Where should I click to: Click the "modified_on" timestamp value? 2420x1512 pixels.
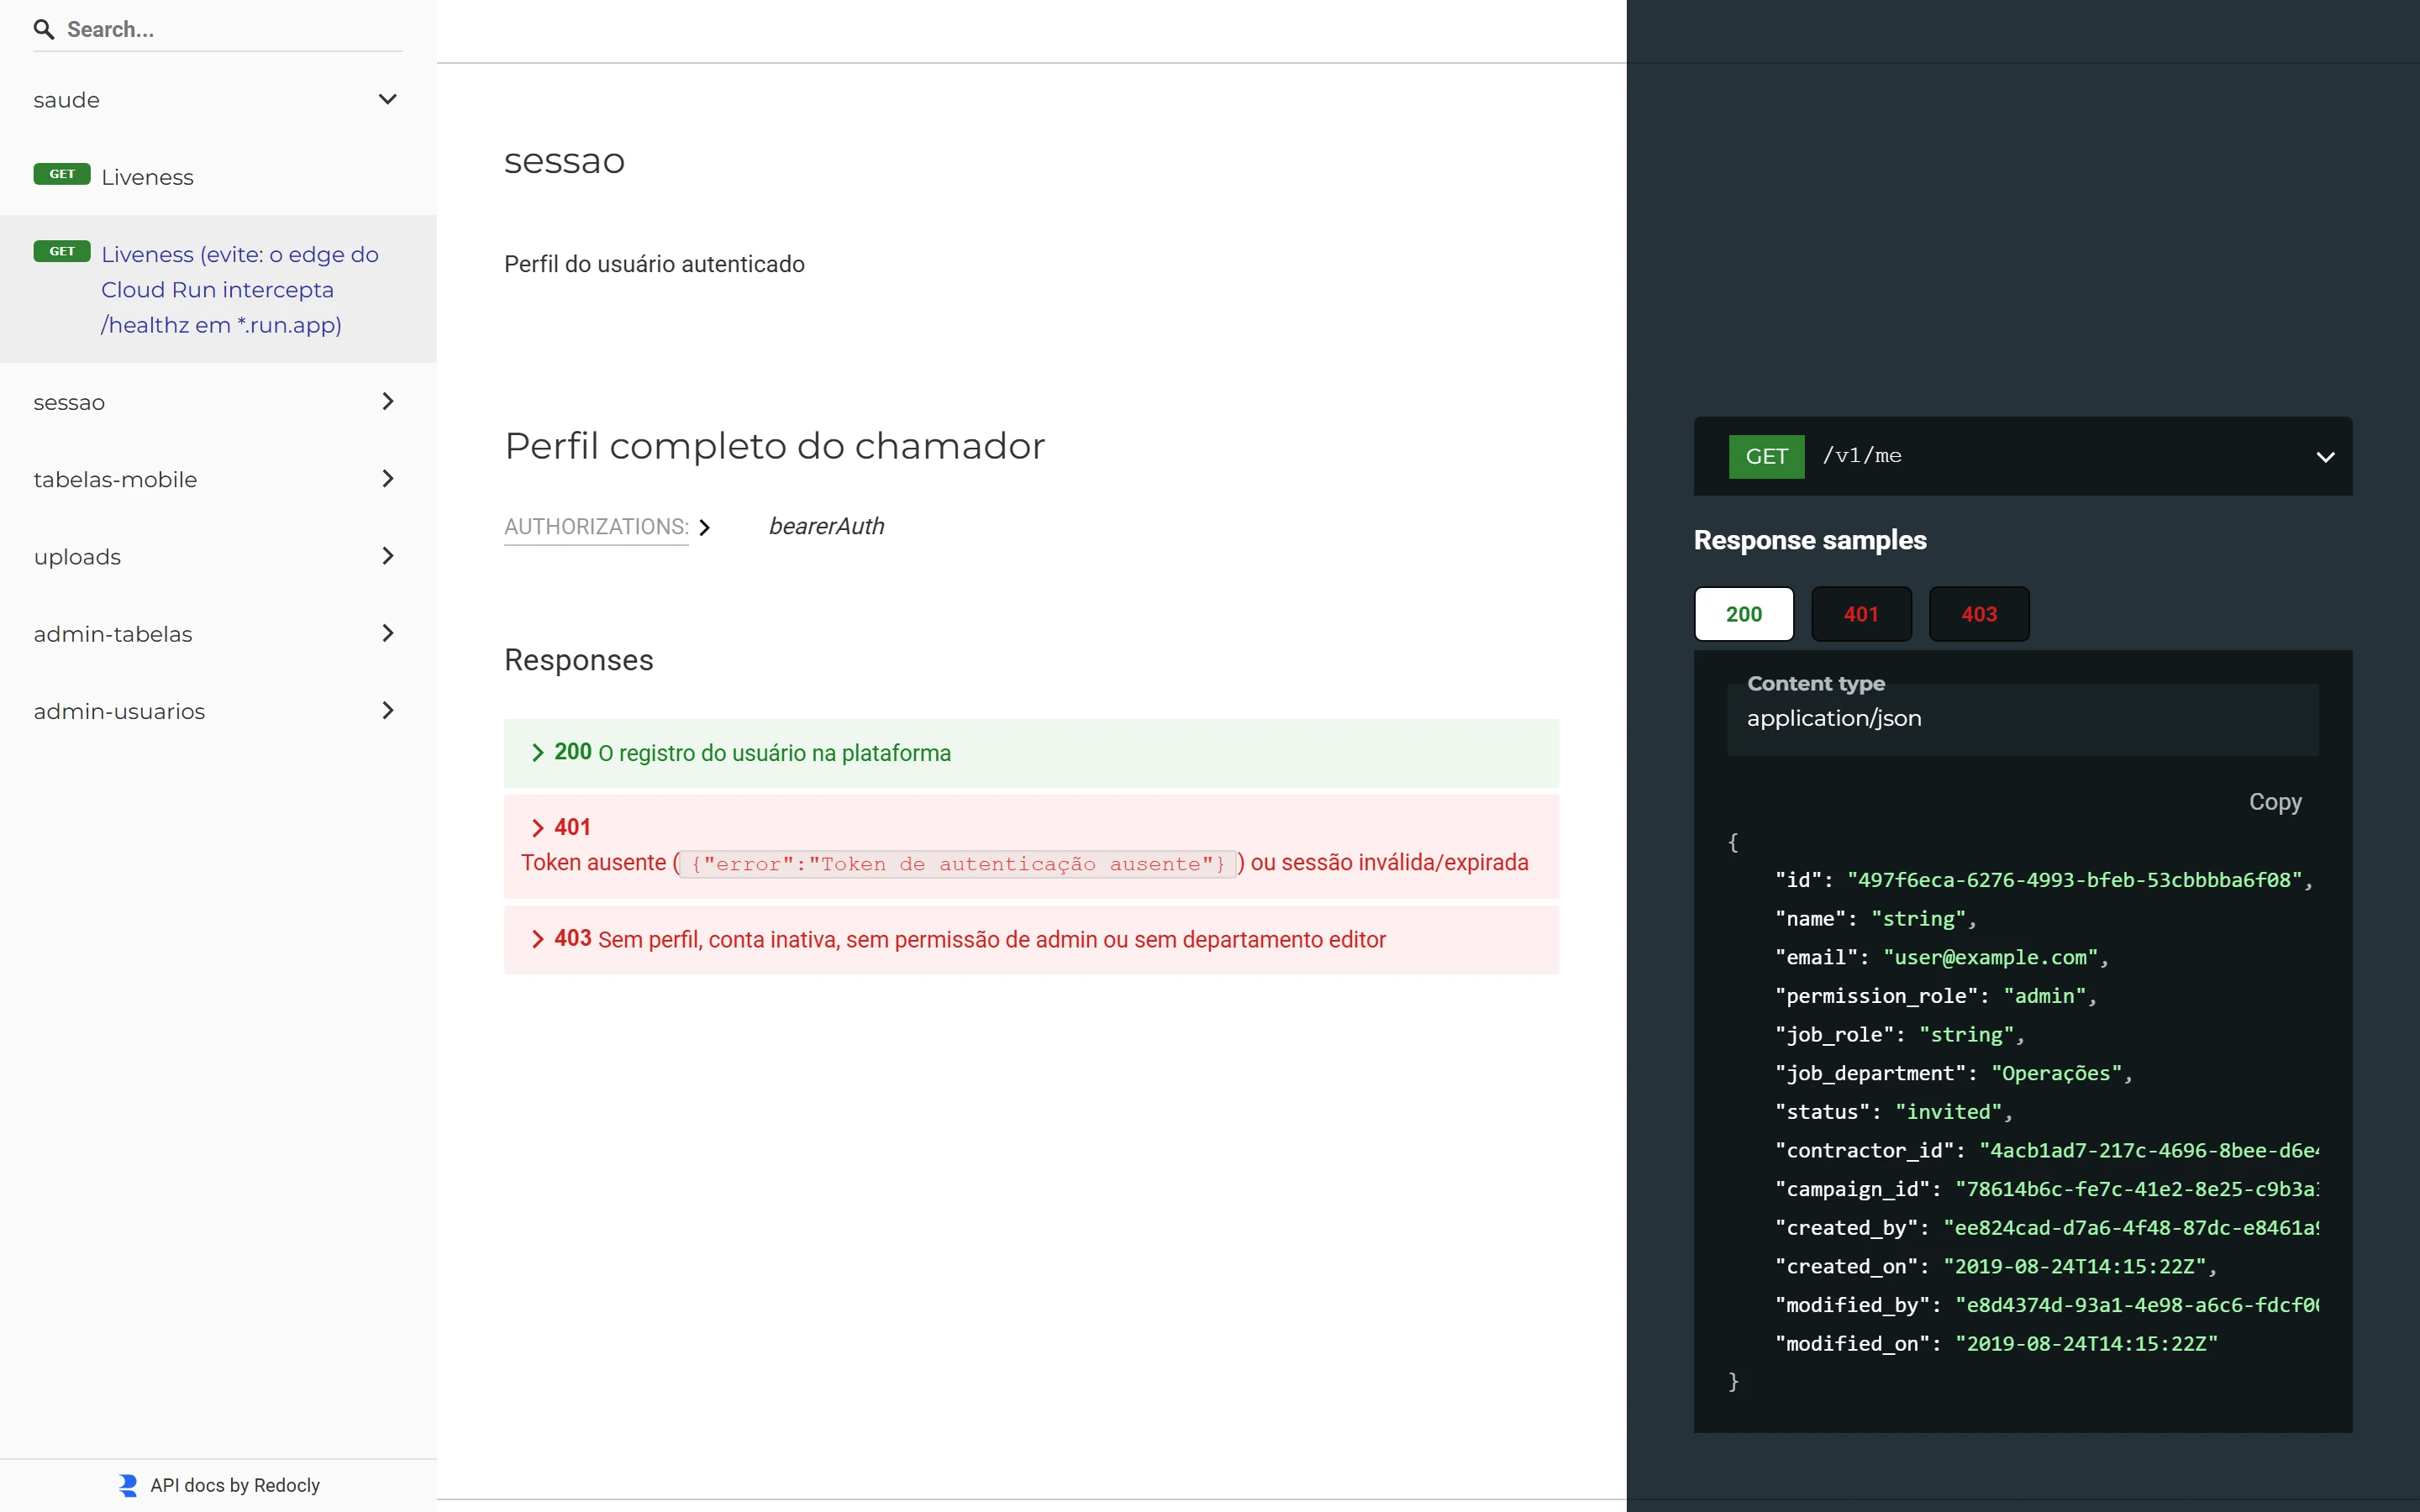coord(2086,1344)
